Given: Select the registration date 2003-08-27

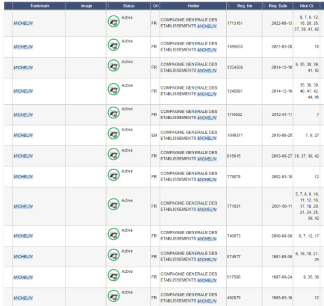Looking at the screenshot, I should (282, 156).
